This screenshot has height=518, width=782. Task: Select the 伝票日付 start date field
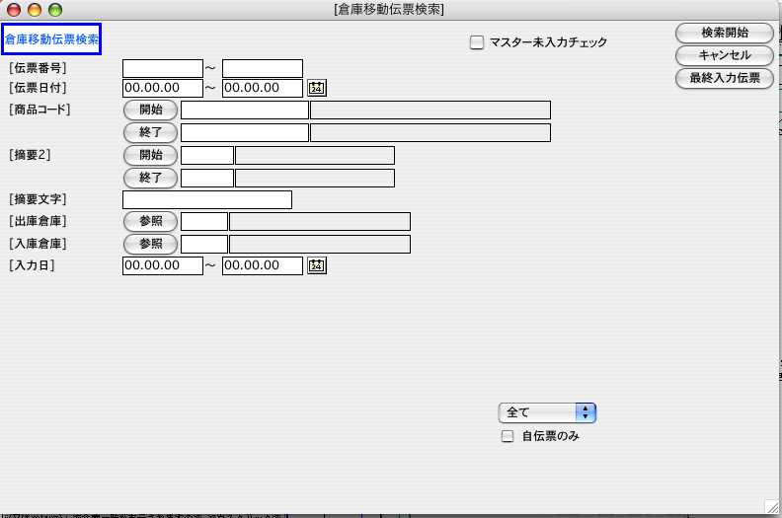tap(162, 88)
